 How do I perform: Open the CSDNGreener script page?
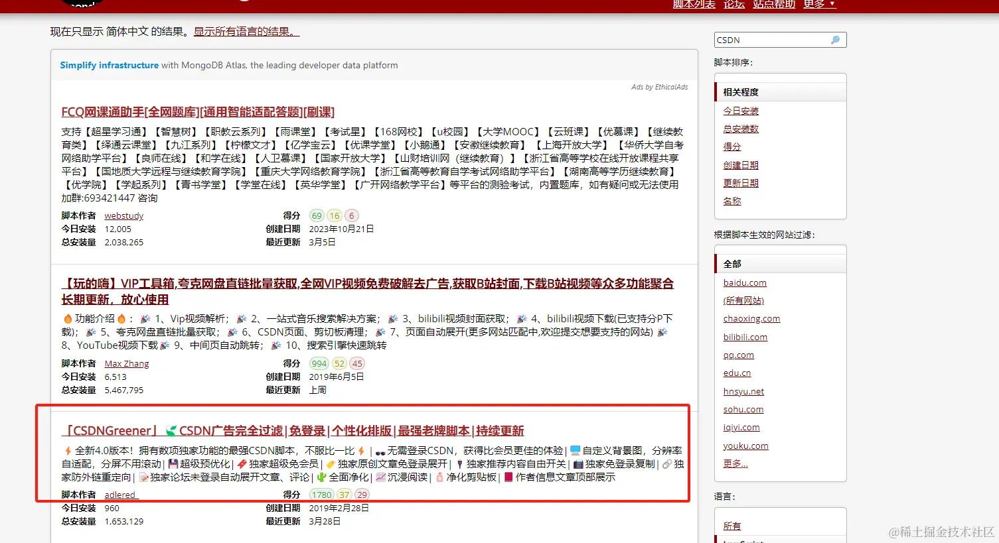[x=293, y=431]
